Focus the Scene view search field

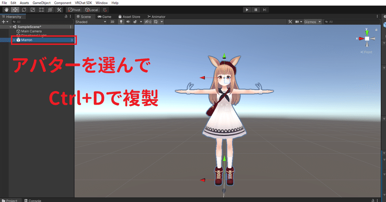tap(352, 22)
